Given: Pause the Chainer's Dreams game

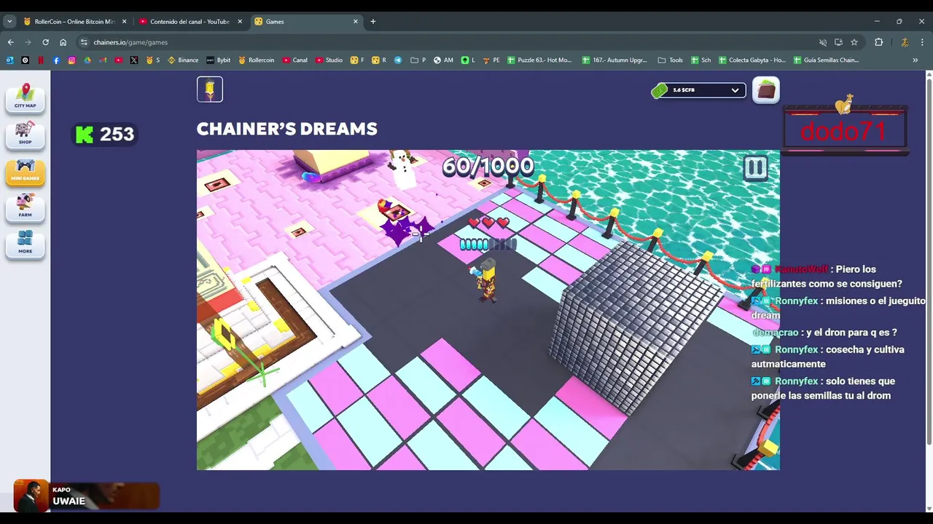Looking at the screenshot, I should (754, 168).
